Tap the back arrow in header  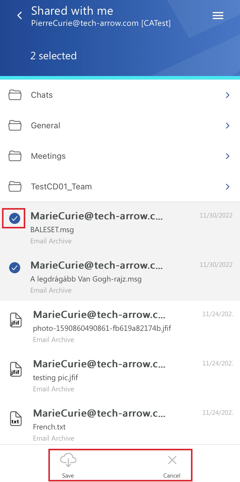(x=20, y=16)
